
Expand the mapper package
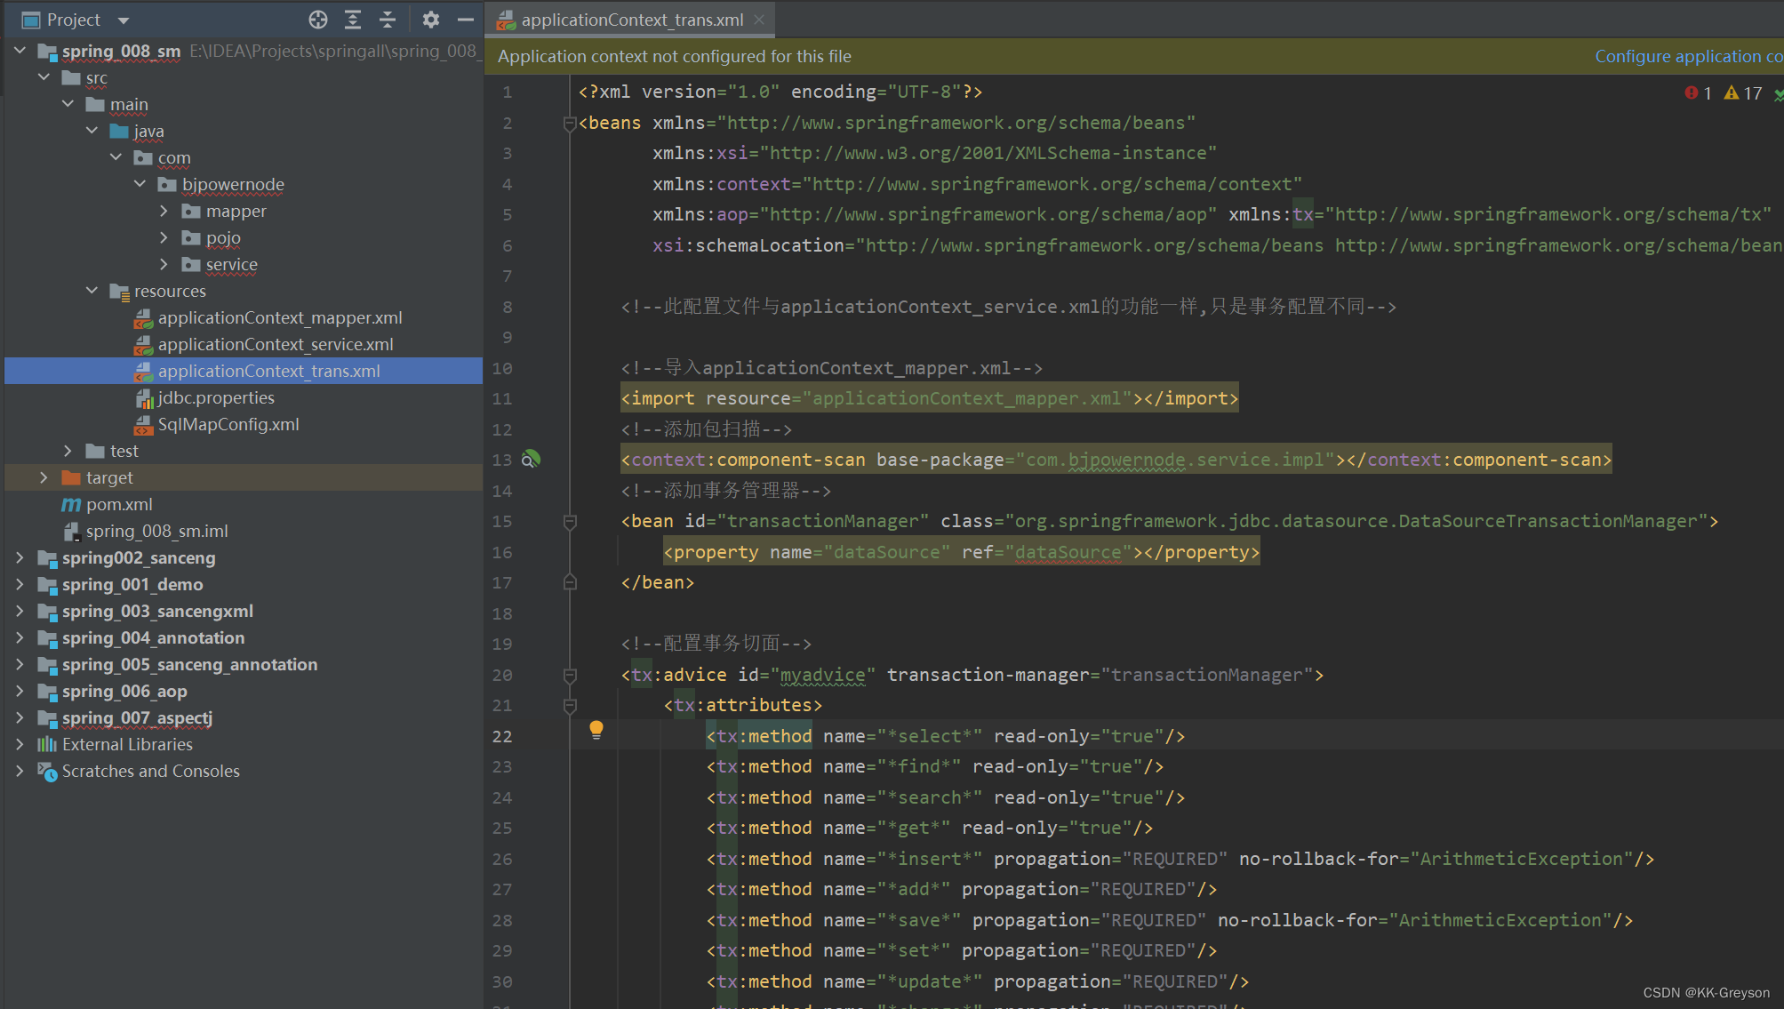[164, 211]
